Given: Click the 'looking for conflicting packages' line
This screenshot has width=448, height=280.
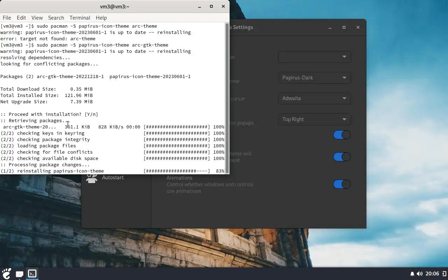Looking at the screenshot, I should click(49, 64).
